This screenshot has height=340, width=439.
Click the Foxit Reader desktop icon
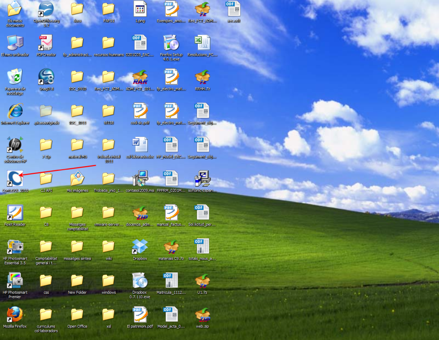15,213
